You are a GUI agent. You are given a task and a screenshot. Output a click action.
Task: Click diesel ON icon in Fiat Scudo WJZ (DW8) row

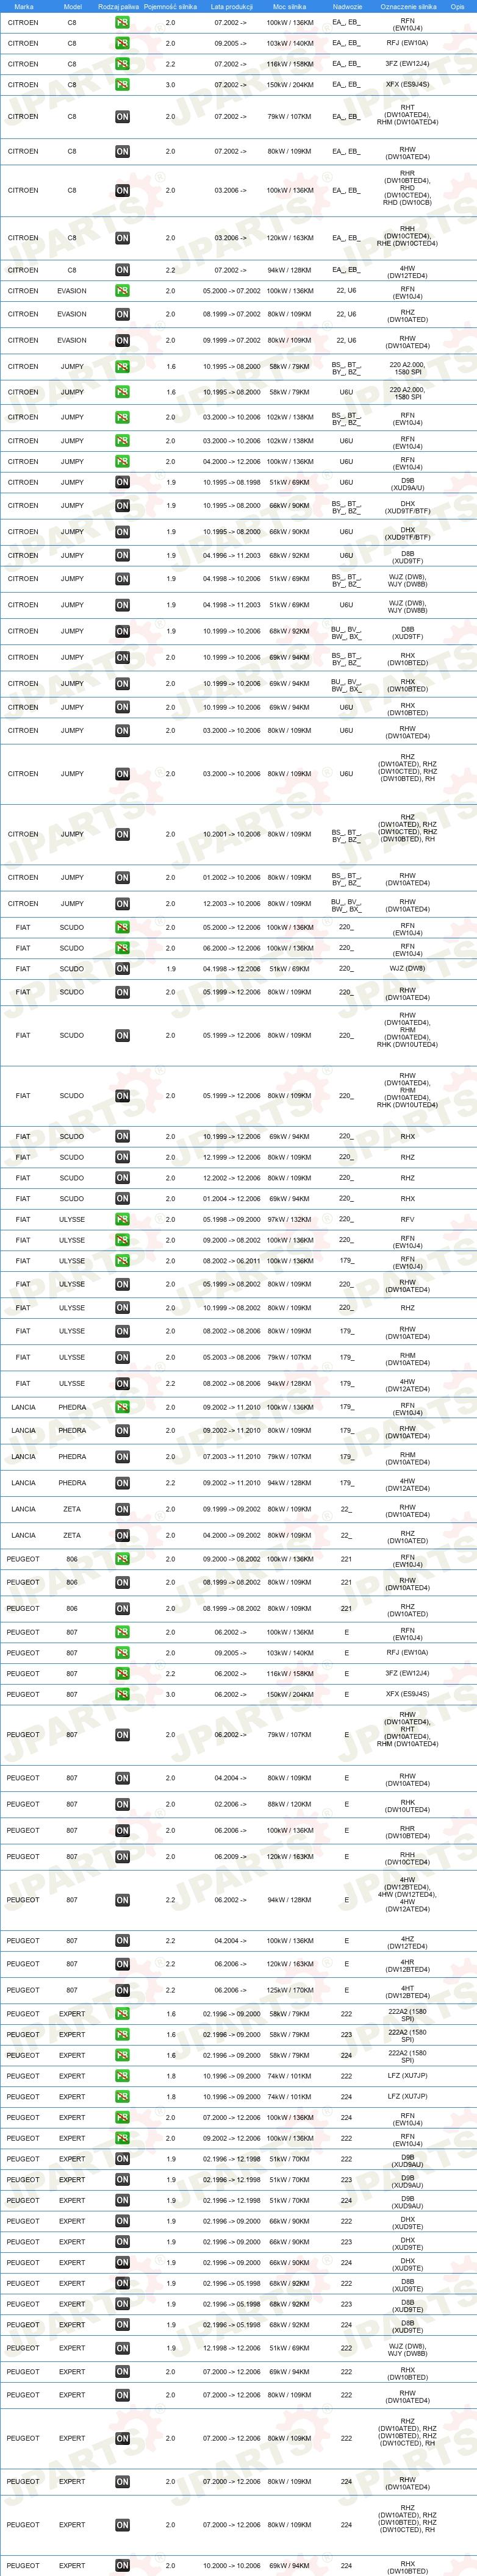[x=122, y=969]
